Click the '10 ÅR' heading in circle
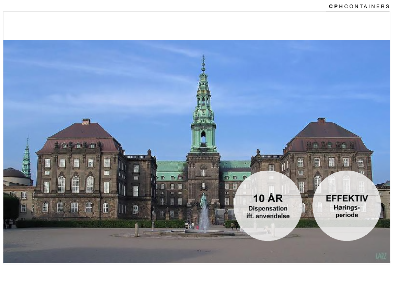Viewport: 401px width, 283px height. pyautogui.click(x=268, y=198)
